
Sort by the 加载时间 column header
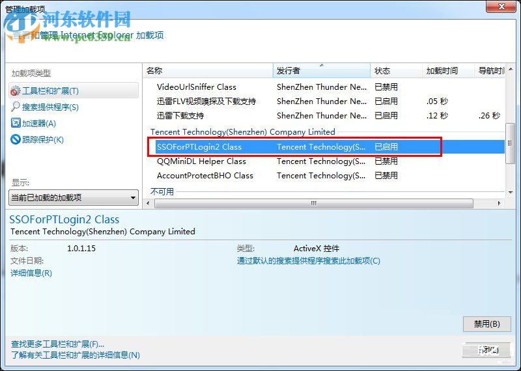coord(448,71)
